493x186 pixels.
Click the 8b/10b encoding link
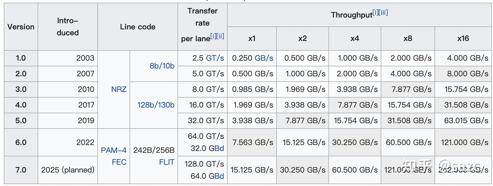pos(162,66)
